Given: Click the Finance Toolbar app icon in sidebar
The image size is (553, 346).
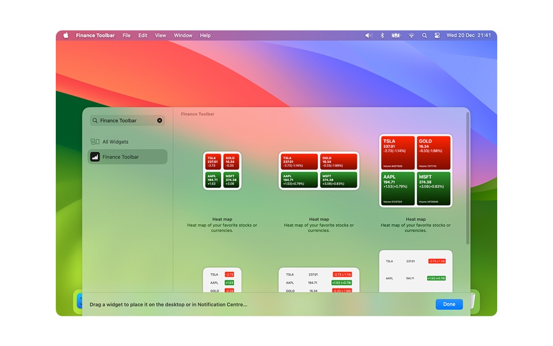Looking at the screenshot, I should pyautogui.click(x=95, y=157).
